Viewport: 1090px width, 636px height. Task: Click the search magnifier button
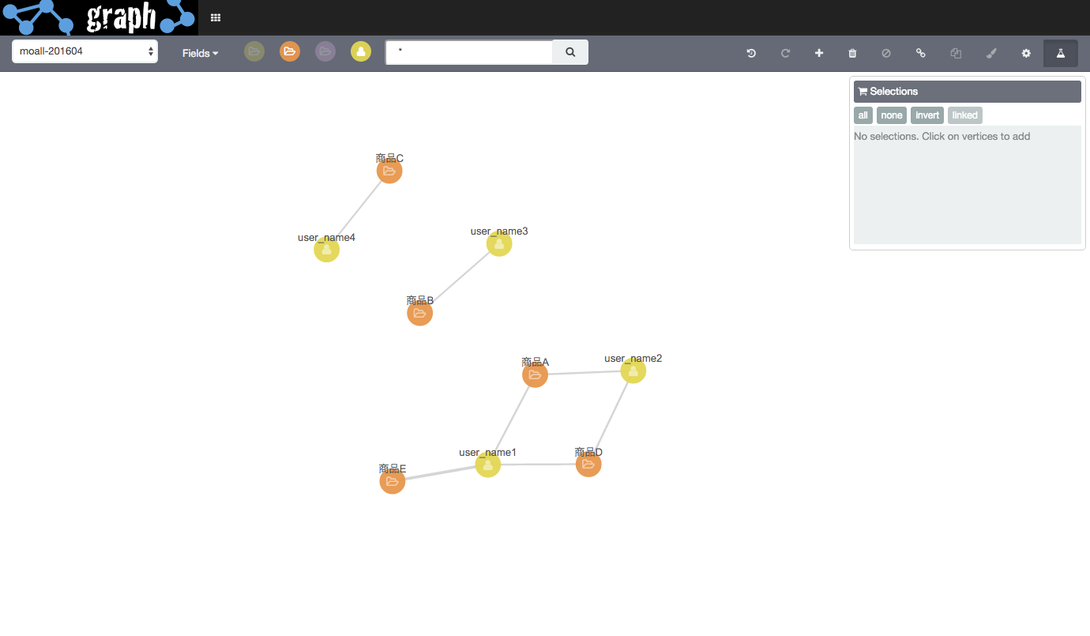(569, 51)
